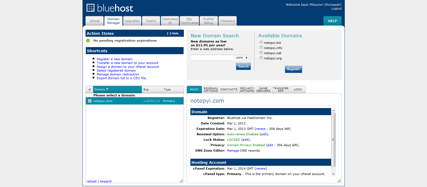Open the Profile/Billing tab
Viewport: 427px width, 187px height.
[x=209, y=21]
